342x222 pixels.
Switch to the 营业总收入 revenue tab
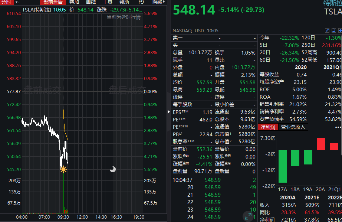[293, 127]
